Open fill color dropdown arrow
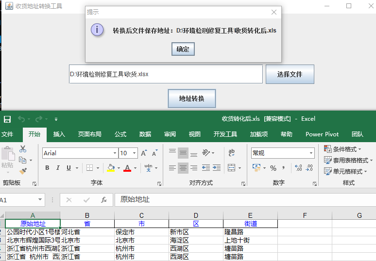This screenshot has height=261, width=376. pos(119,168)
